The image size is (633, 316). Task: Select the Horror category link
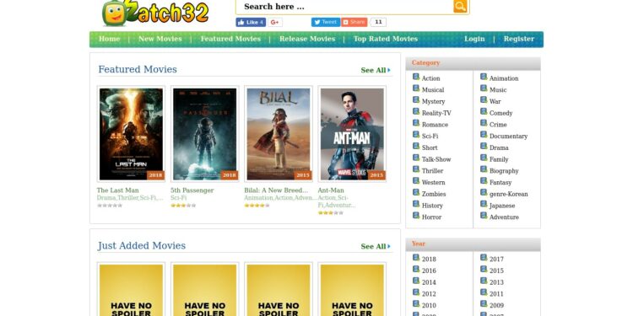pos(431,217)
